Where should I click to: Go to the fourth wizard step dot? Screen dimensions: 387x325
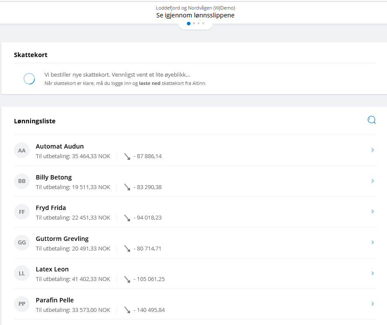(204, 24)
